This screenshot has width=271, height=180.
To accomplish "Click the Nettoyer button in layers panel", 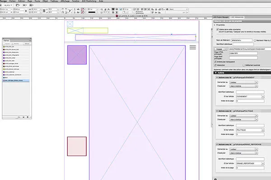I will (27, 44).
